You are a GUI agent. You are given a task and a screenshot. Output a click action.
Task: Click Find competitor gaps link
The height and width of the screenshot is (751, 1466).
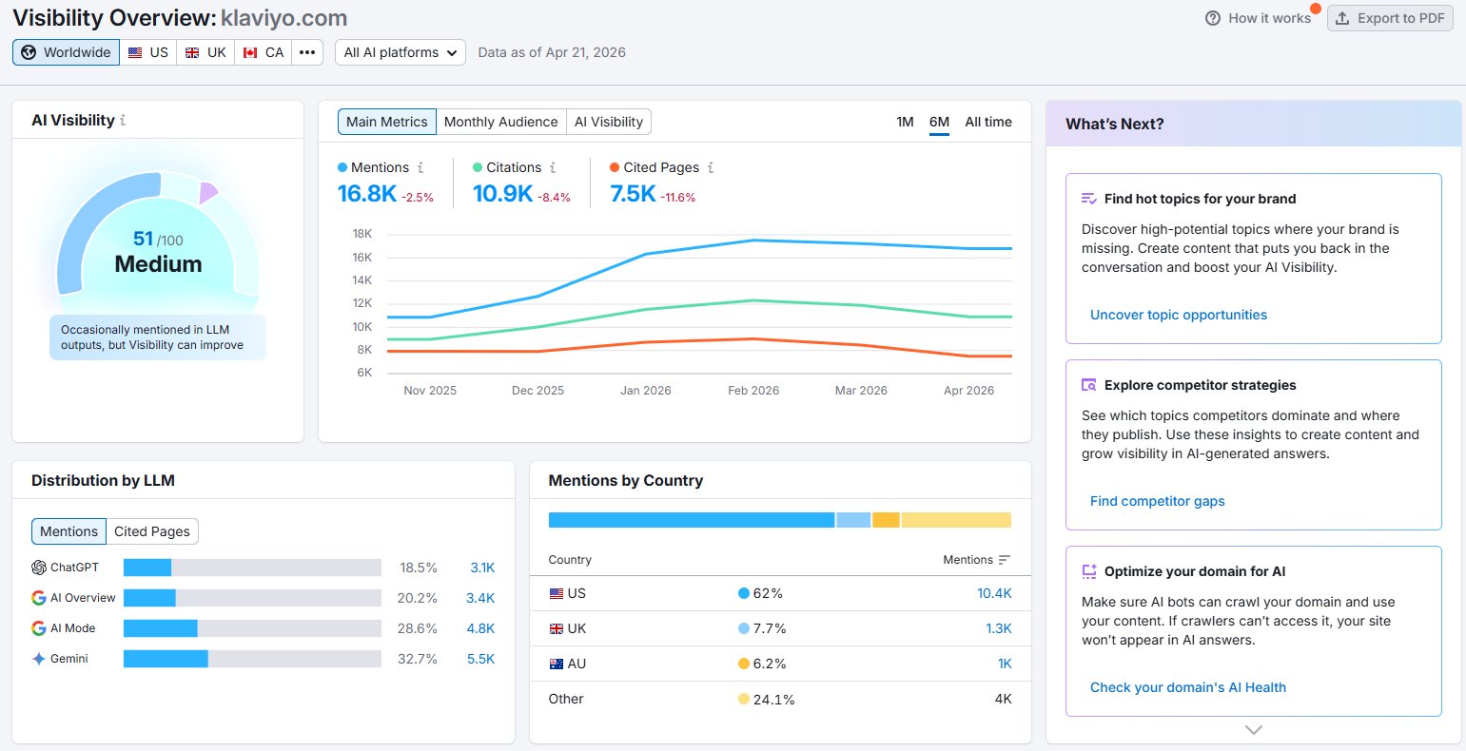pos(1158,501)
